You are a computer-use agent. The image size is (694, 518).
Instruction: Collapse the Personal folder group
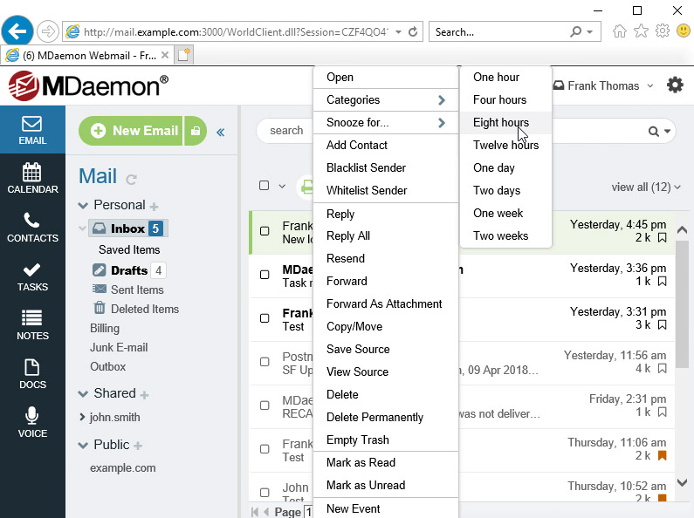(x=83, y=206)
